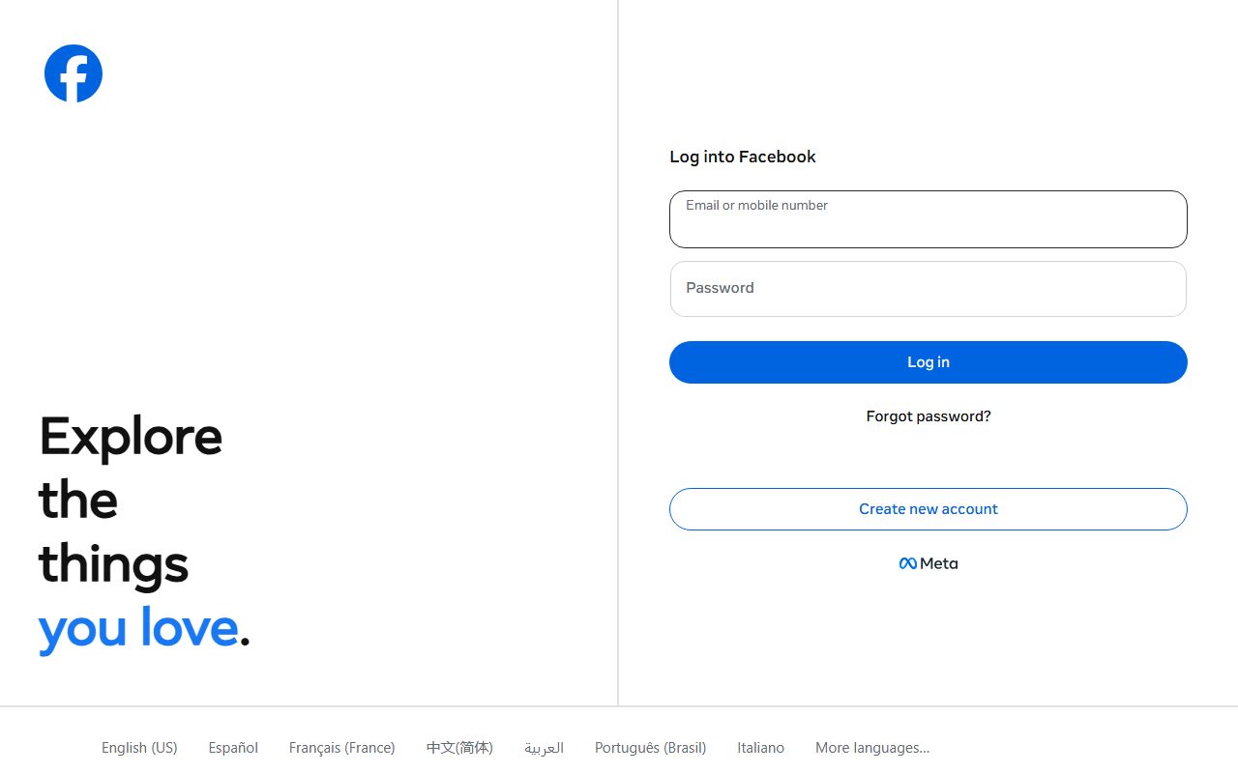Image resolution: width=1238 pixels, height=773 pixels.
Task: Choose Português (Brasil) in footer
Action: tap(650, 748)
